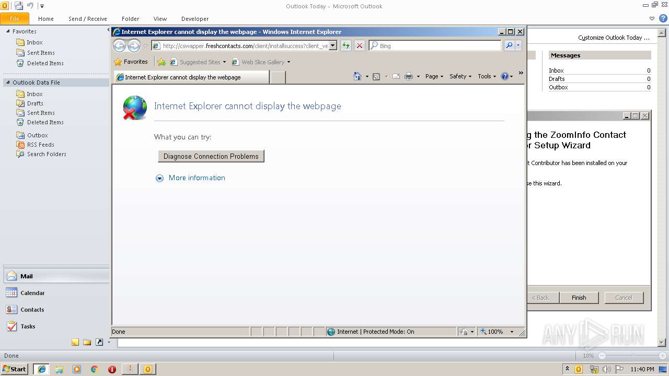Image resolution: width=669 pixels, height=376 pixels.
Task: Click the red Stop loading icon
Action: tap(360, 46)
